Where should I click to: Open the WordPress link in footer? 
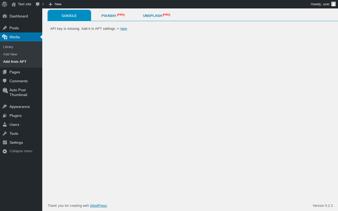click(98, 205)
